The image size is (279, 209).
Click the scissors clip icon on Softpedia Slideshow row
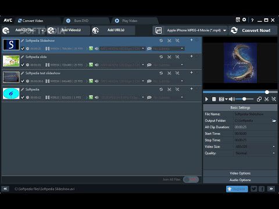[x=169, y=41]
